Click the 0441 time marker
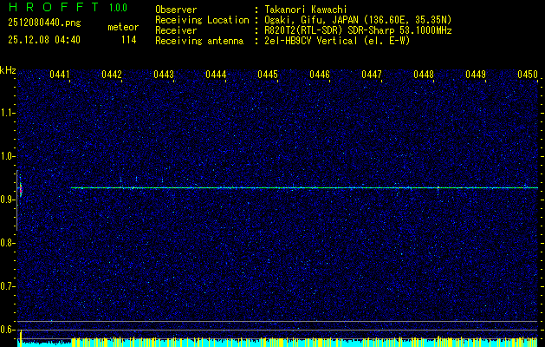Image resolution: width=545 pixels, height=347 pixels. click(60, 75)
